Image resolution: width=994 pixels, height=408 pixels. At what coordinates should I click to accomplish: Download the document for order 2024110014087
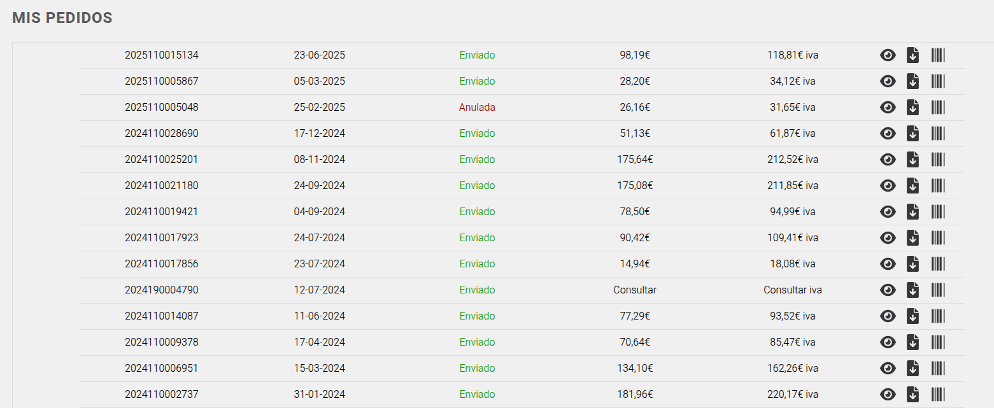click(x=912, y=316)
